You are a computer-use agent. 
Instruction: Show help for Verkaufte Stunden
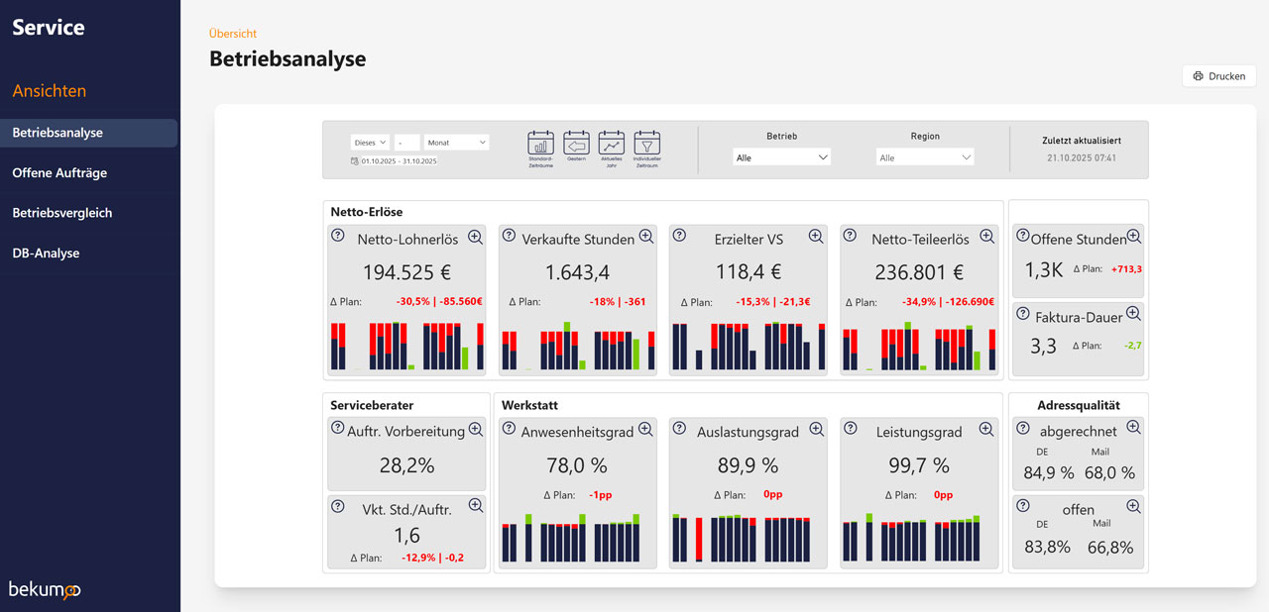point(509,237)
